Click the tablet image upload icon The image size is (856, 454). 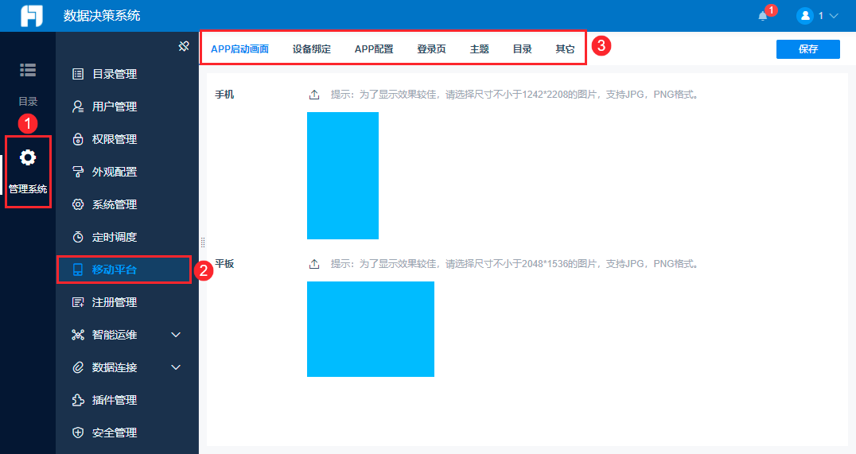coord(314,264)
